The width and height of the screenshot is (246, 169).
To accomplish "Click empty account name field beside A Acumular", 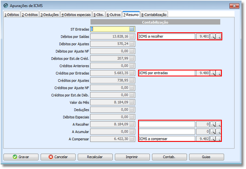I will [x=167, y=132].
